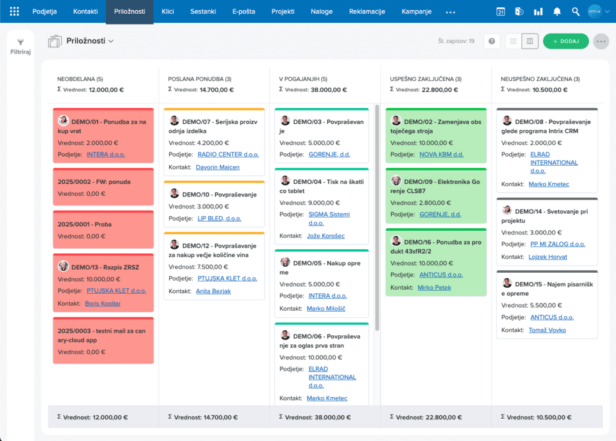Open the app launcher grid icon
This screenshot has height=441, width=616.
[x=14, y=11]
